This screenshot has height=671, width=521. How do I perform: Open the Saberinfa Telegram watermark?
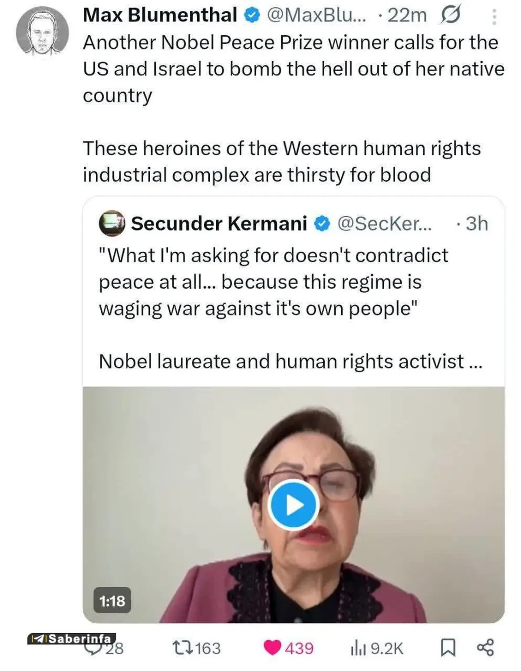[72, 638]
